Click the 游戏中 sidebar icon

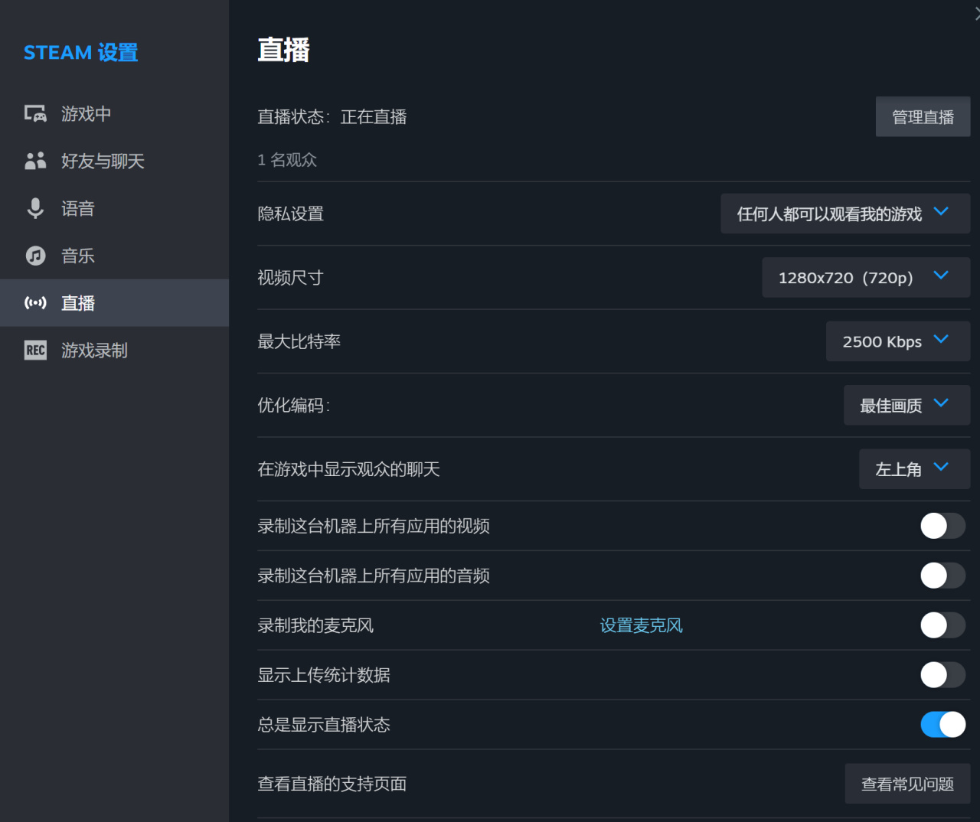(x=35, y=114)
